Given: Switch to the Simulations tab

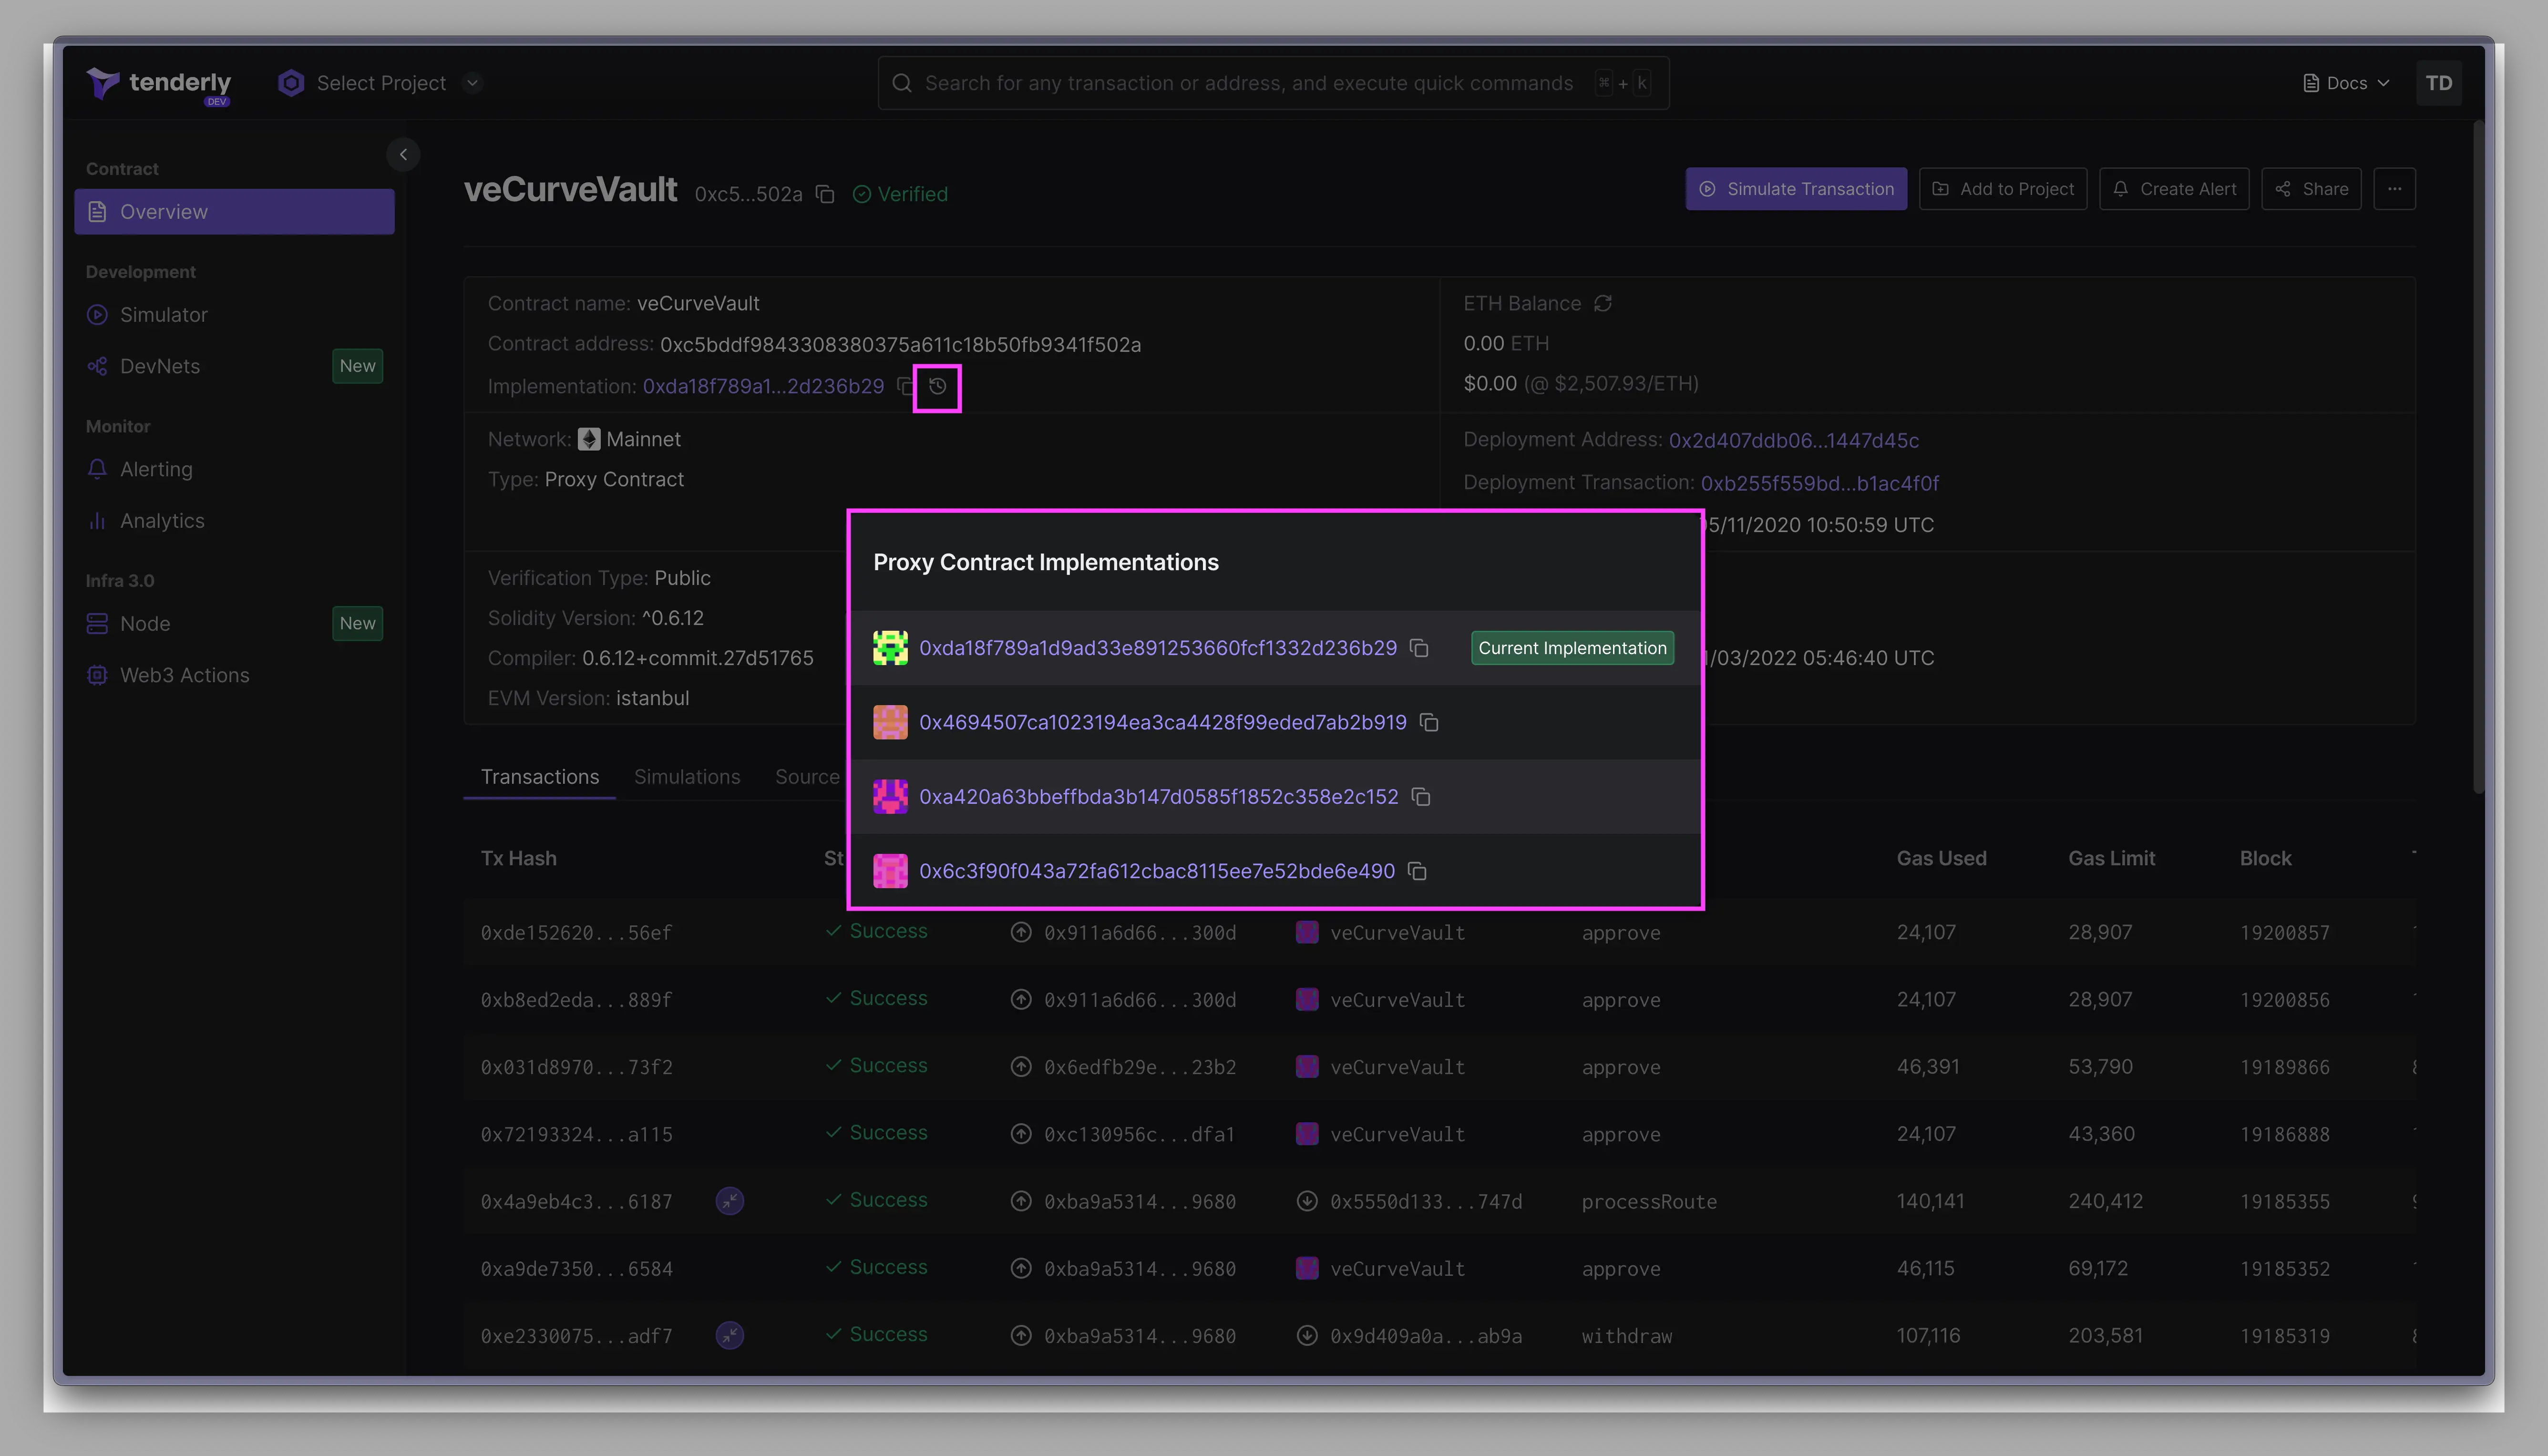Looking at the screenshot, I should point(687,777).
